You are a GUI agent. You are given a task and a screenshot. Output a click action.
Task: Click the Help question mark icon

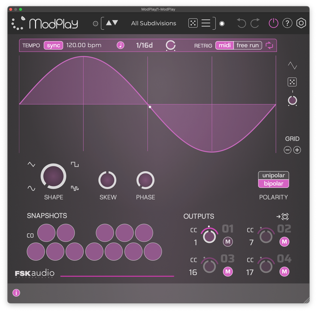coord(287,23)
